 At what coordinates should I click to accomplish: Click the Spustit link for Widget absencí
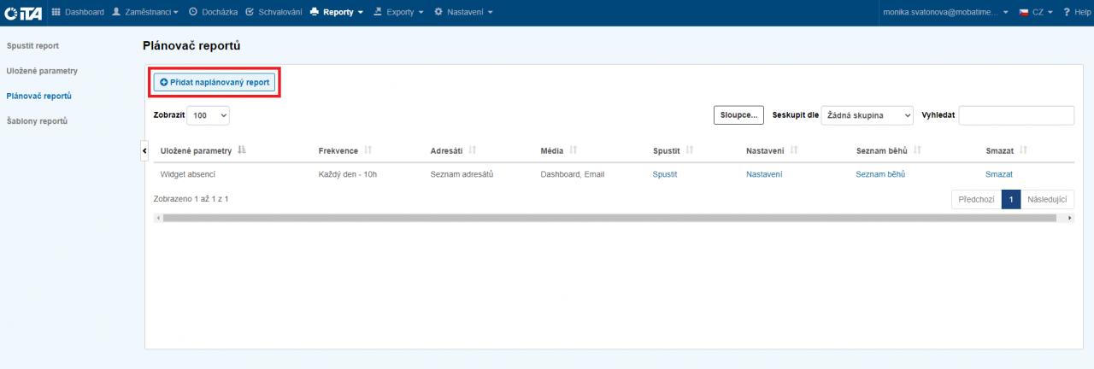tap(665, 174)
